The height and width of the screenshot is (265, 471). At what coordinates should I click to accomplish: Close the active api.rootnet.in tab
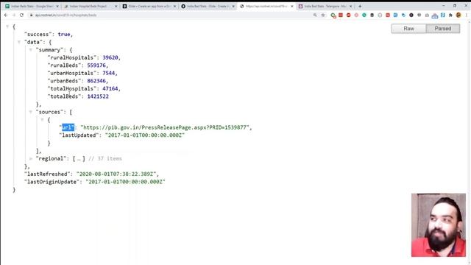click(x=291, y=6)
